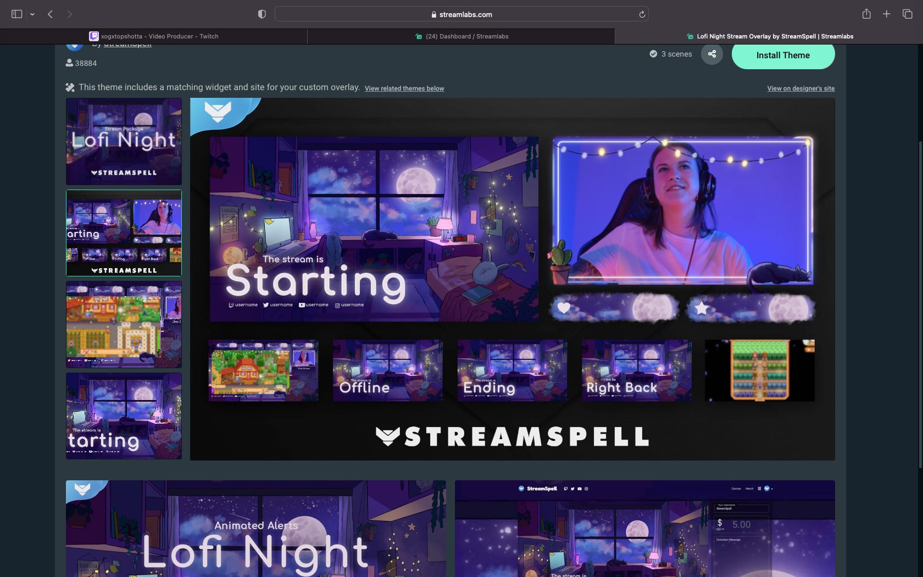The width and height of the screenshot is (923, 577).
Task: Select the bottom Starting scene thumbnail
Action: pos(124,416)
